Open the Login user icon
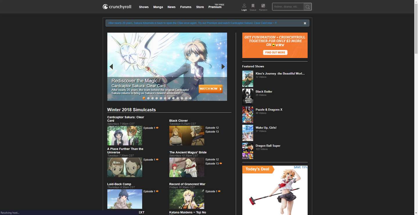Screen dimensions: 418x215 click(244, 6)
